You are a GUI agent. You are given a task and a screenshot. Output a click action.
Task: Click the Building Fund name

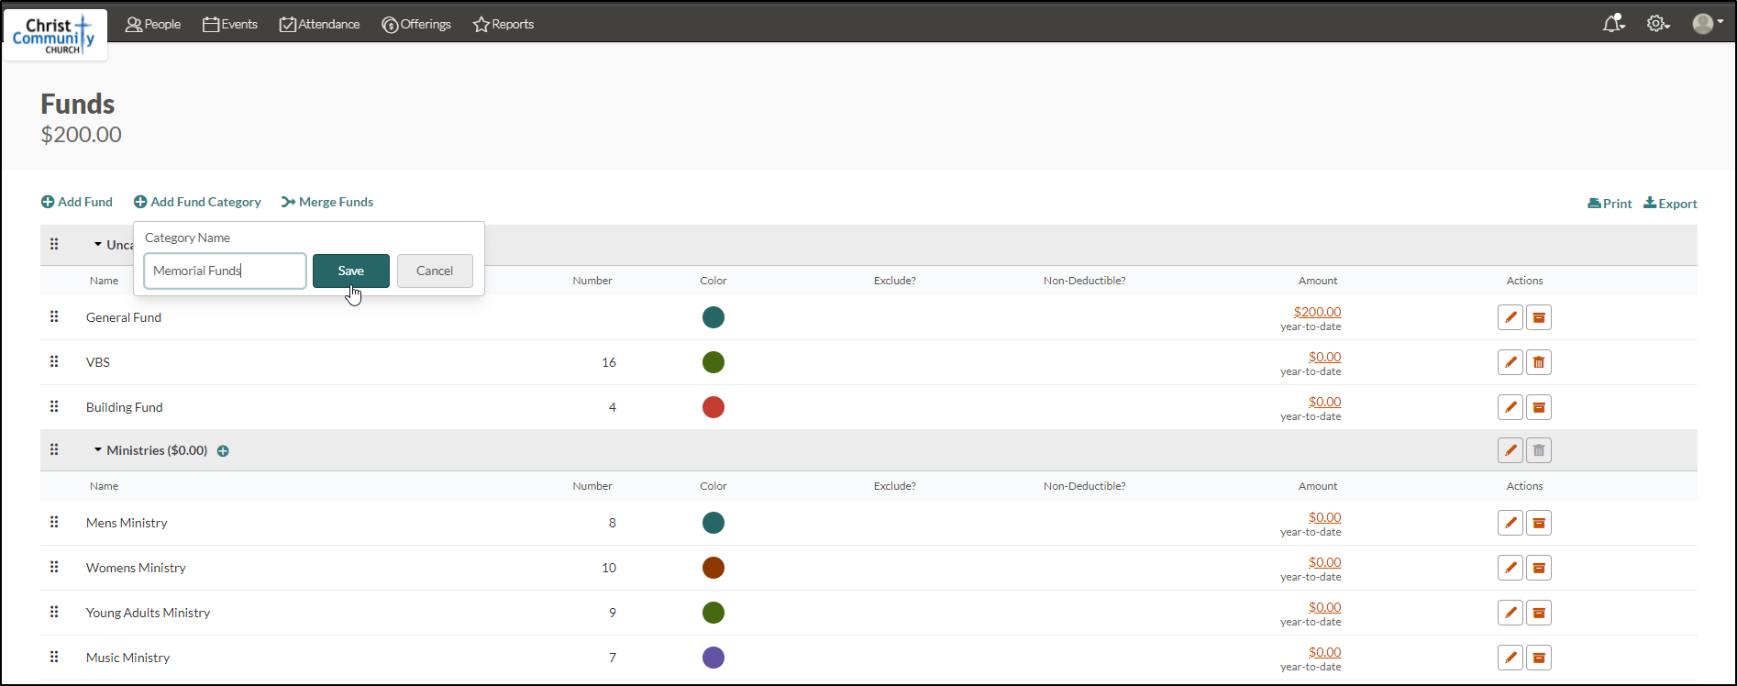pyautogui.click(x=124, y=407)
